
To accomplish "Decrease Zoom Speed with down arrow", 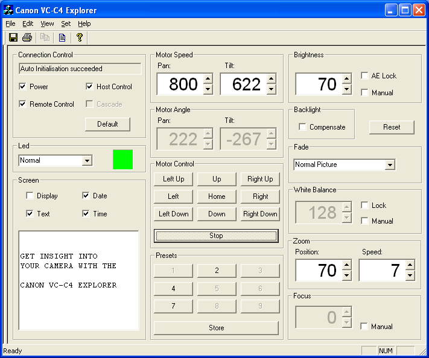I will 410,275.
